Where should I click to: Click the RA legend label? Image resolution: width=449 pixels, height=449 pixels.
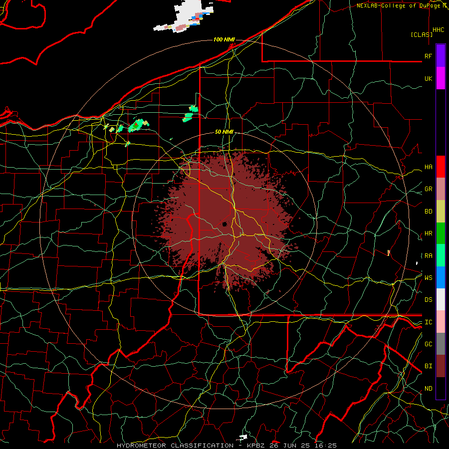click(428, 256)
